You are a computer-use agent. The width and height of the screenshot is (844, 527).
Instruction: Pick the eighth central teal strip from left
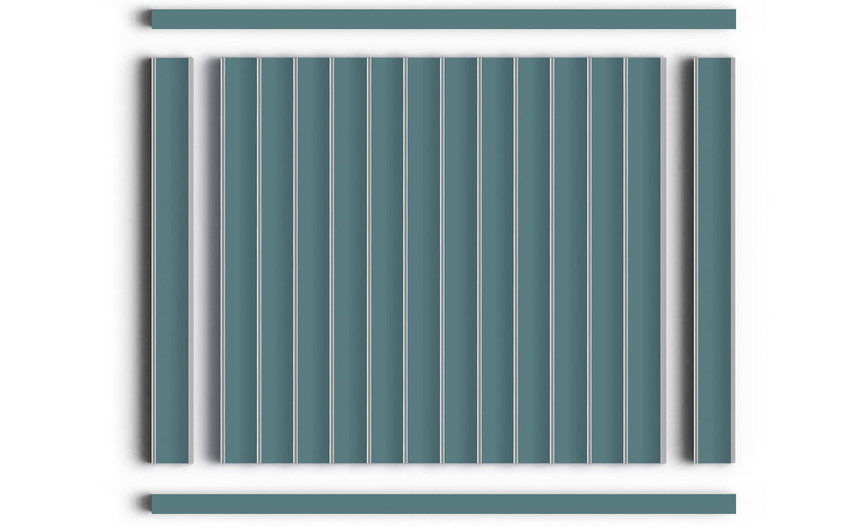pyautogui.click(x=498, y=260)
